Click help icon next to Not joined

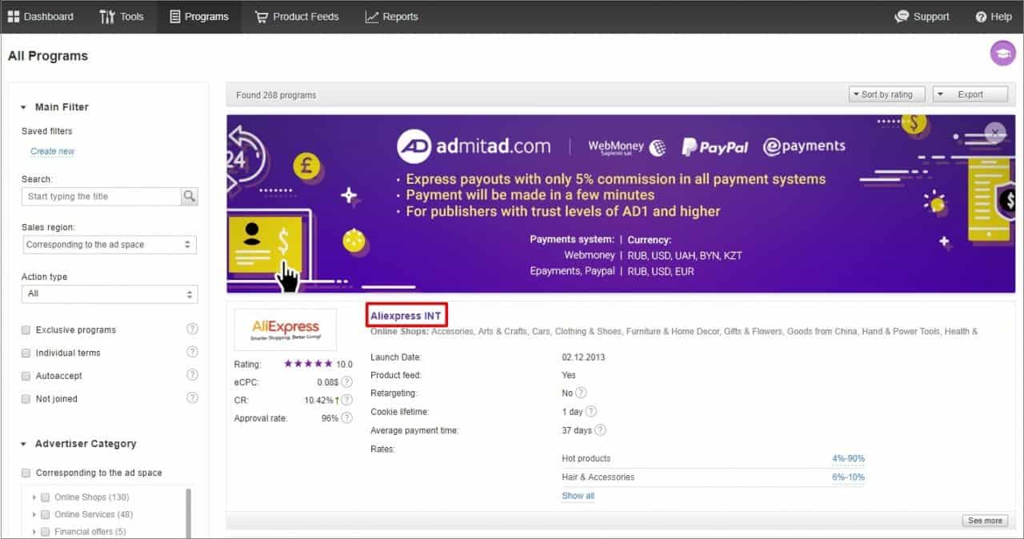click(192, 397)
